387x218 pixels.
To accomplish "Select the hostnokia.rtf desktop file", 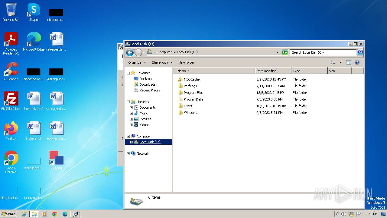I will coord(34,101).
